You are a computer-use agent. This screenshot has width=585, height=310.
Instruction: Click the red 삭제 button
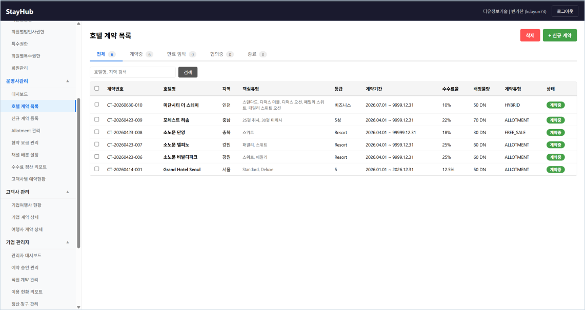(530, 35)
